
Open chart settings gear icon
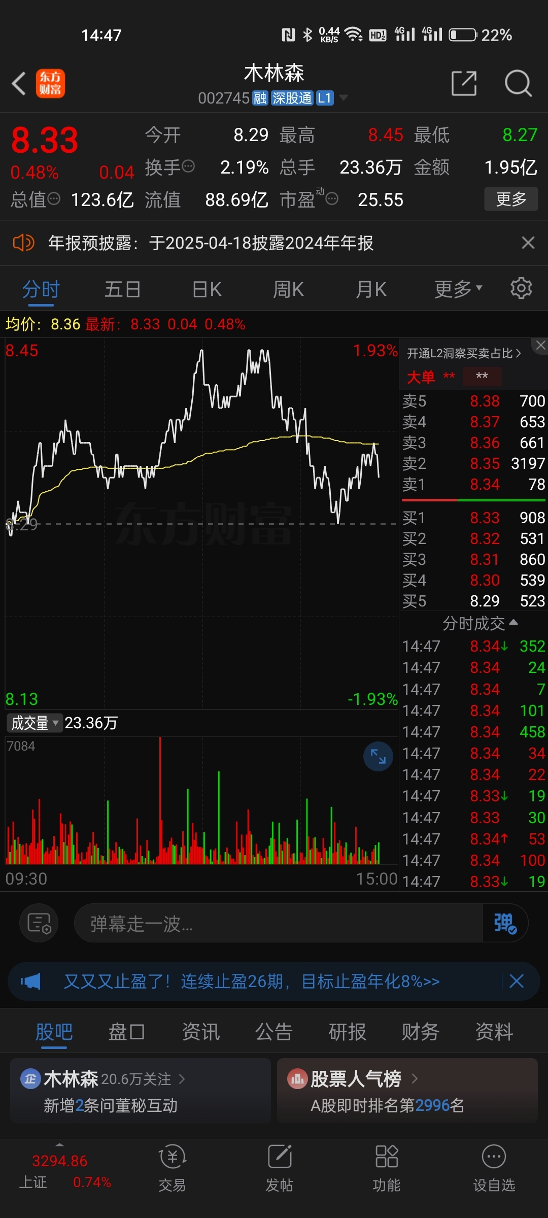(521, 288)
